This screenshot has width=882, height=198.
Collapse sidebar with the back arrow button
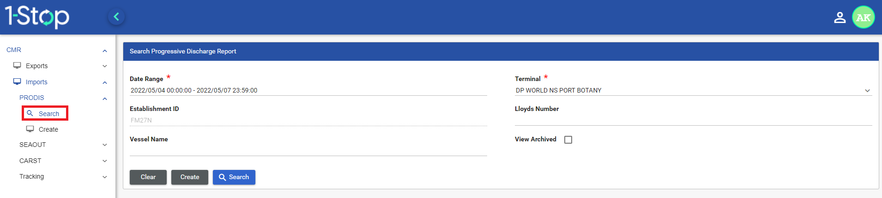pyautogui.click(x=116, y=17)
